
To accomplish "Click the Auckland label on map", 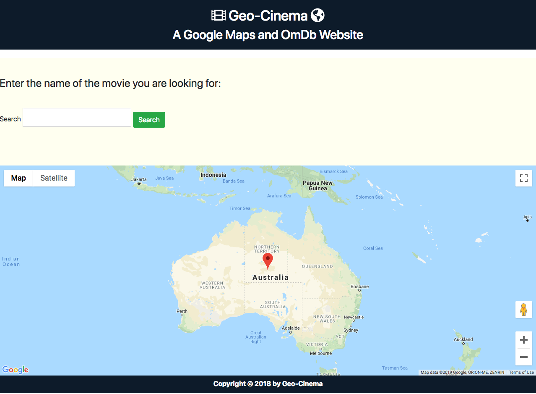I will click(x=463, y=339).
